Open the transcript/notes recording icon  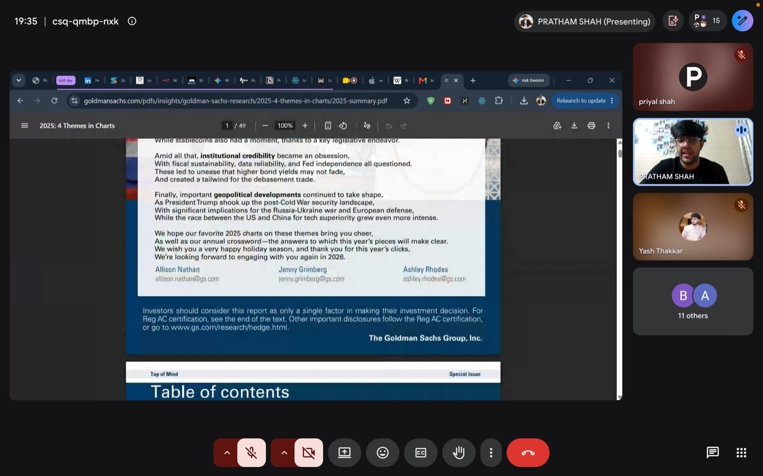(673, 21)
